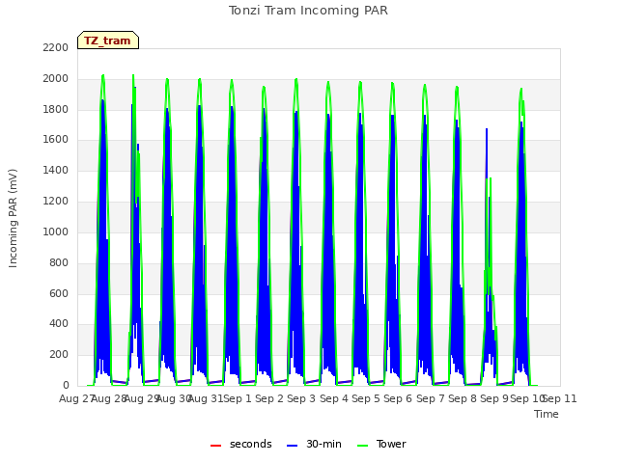
Task: Click the 1600 y-axis tick label
Action: tap(56, 139)
